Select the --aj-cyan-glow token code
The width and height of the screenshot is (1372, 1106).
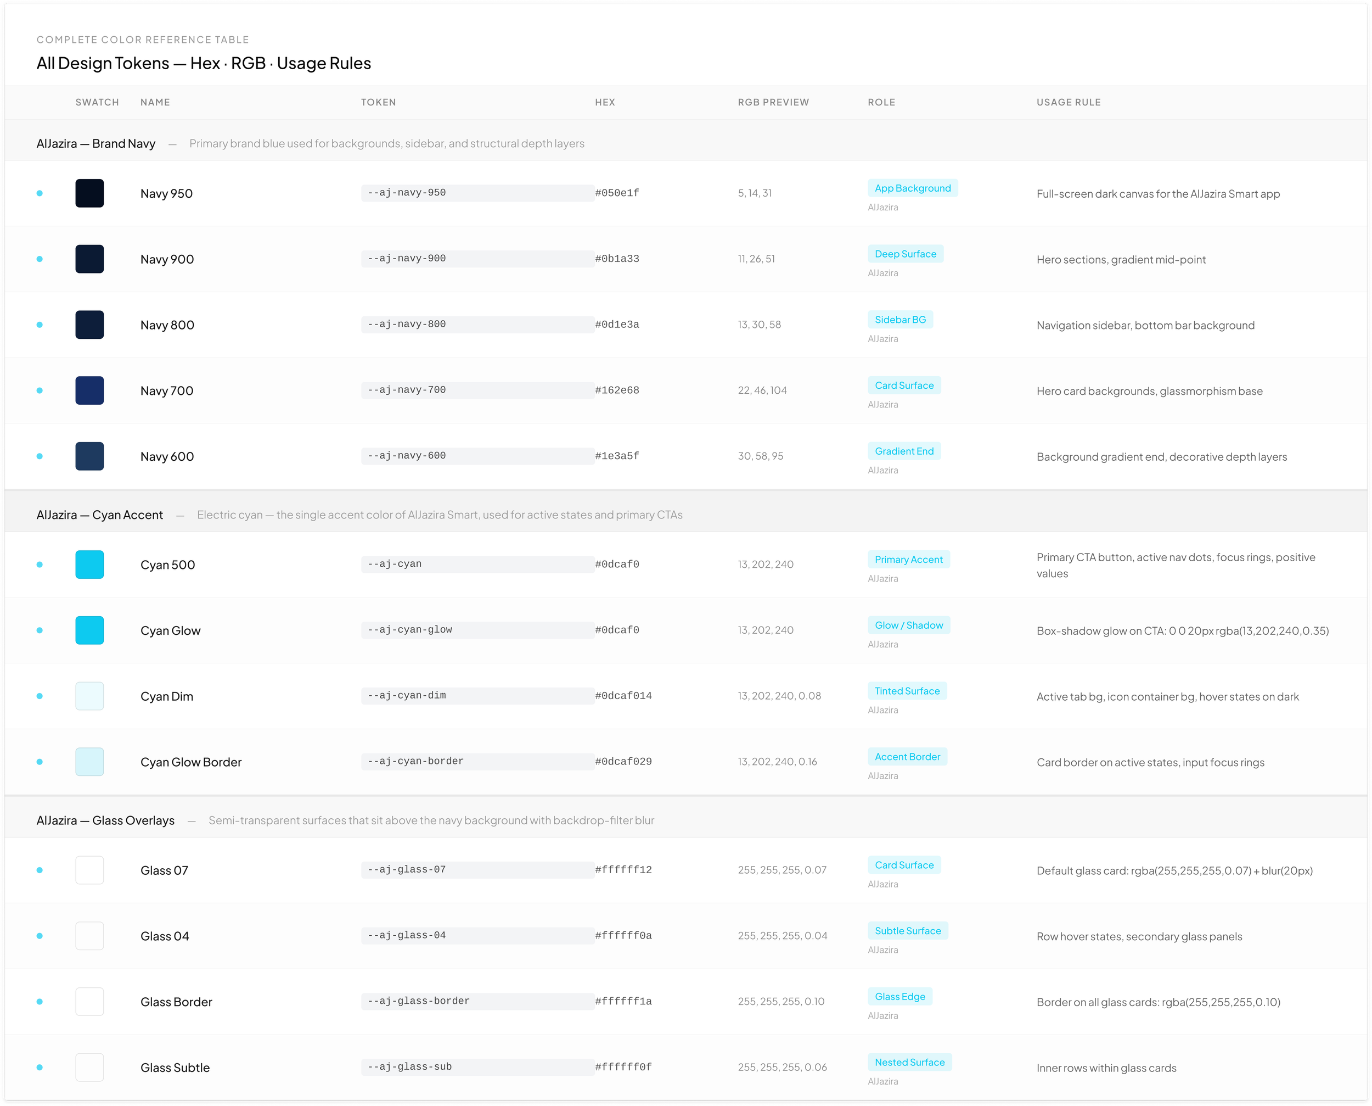click(477, 629)
